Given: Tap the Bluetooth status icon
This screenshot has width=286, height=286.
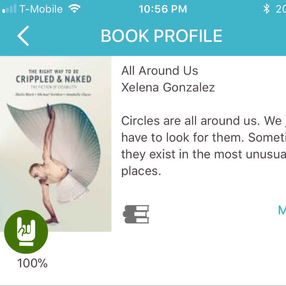Looking at the screenshot, I should (266, 9).
